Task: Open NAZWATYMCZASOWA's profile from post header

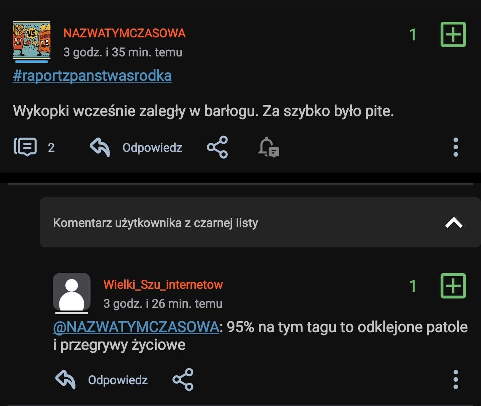Action: (125, 33)
